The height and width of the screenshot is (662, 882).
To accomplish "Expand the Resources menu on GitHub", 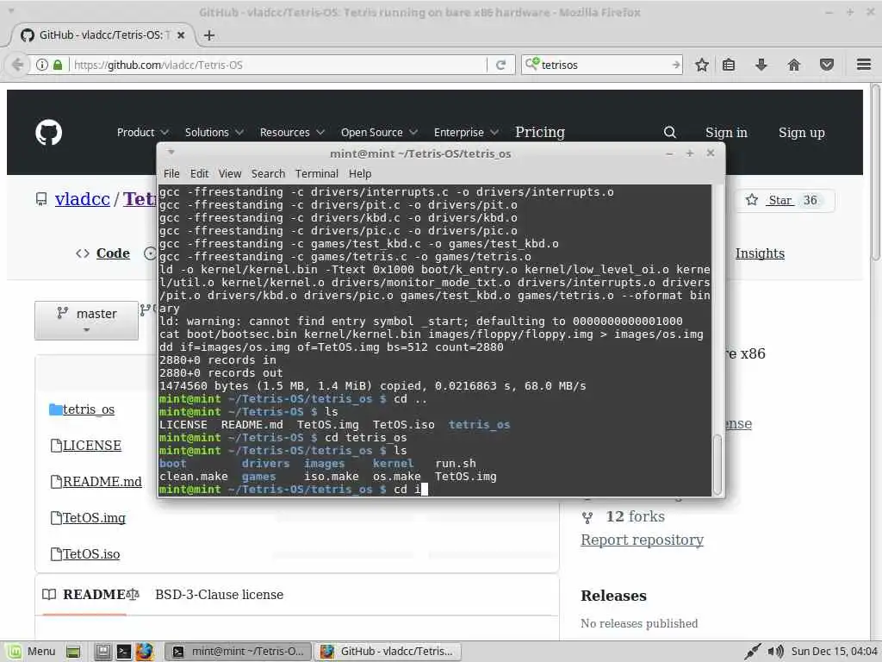I will coord(293,132).
